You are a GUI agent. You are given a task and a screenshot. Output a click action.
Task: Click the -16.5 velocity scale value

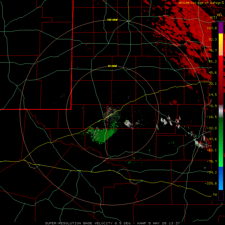click(212, 117)
